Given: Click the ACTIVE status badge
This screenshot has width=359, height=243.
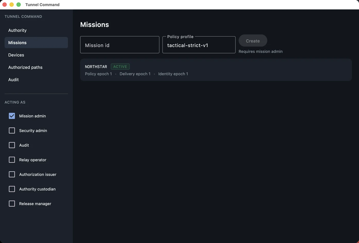Looking at the screenshot, I should point(120,67).
